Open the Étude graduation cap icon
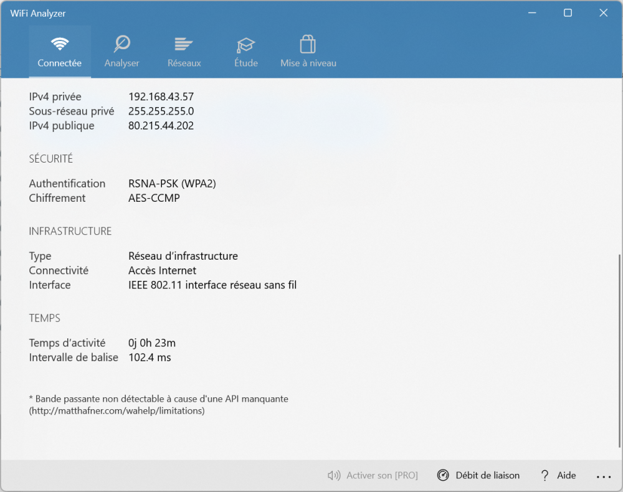Image resolution: width=623 pixels, height=492 pixels. click(x=245, y=45)
